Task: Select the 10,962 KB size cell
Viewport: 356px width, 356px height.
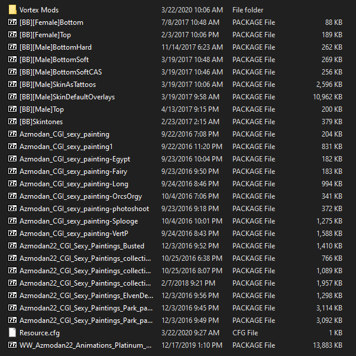Action: click(x=328, y=97)
